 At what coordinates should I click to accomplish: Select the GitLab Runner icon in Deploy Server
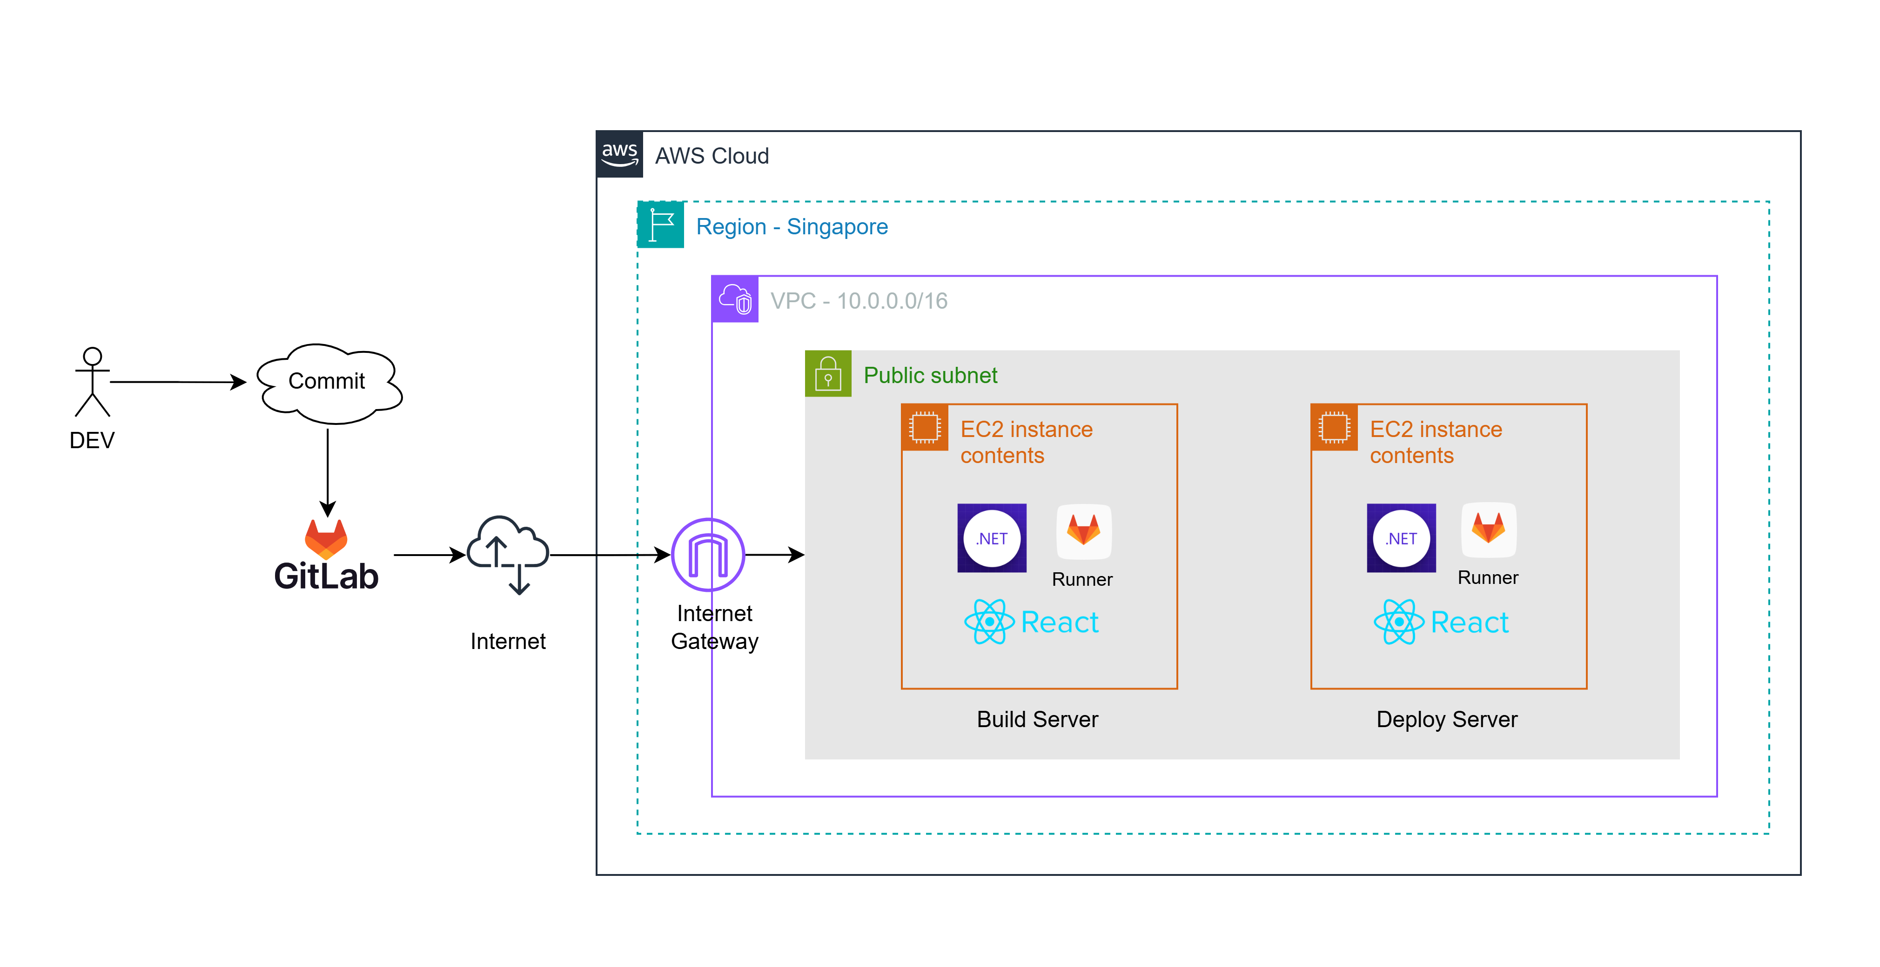click(1489, 530)
